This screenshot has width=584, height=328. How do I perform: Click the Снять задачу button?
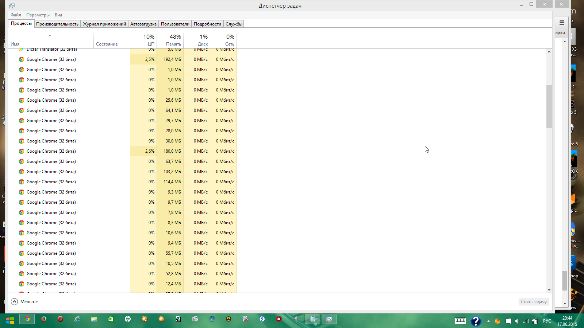pyautogui.click(x=534, y=302)
